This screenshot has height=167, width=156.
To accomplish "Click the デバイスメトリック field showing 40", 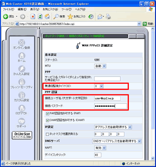I will coord(97,155).
